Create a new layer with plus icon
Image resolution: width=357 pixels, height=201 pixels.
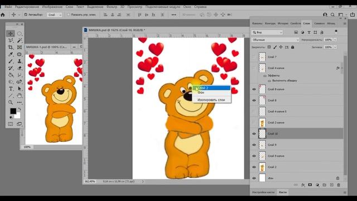point(332,185)
